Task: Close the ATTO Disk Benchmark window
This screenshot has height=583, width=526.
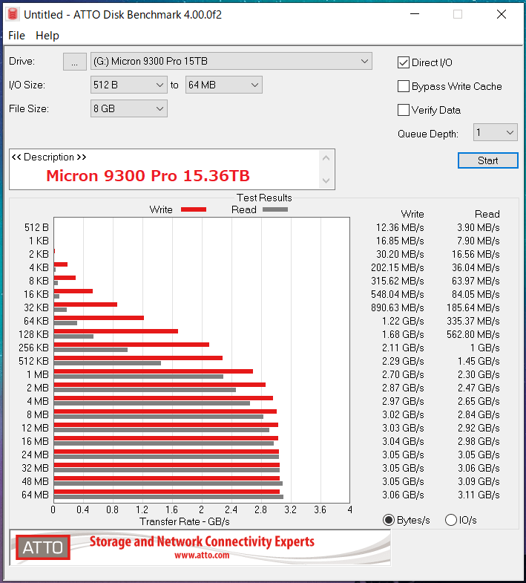Action: (x=502, y=14)
